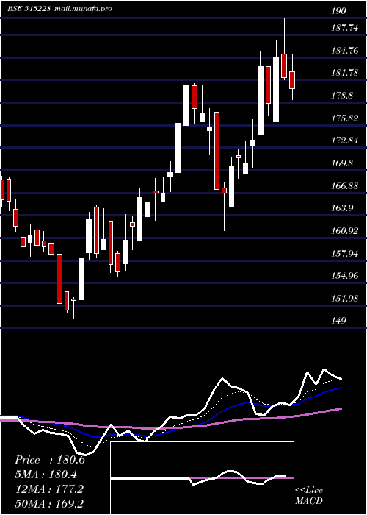Click the '<<Live MACD' label

click(309, 495)
